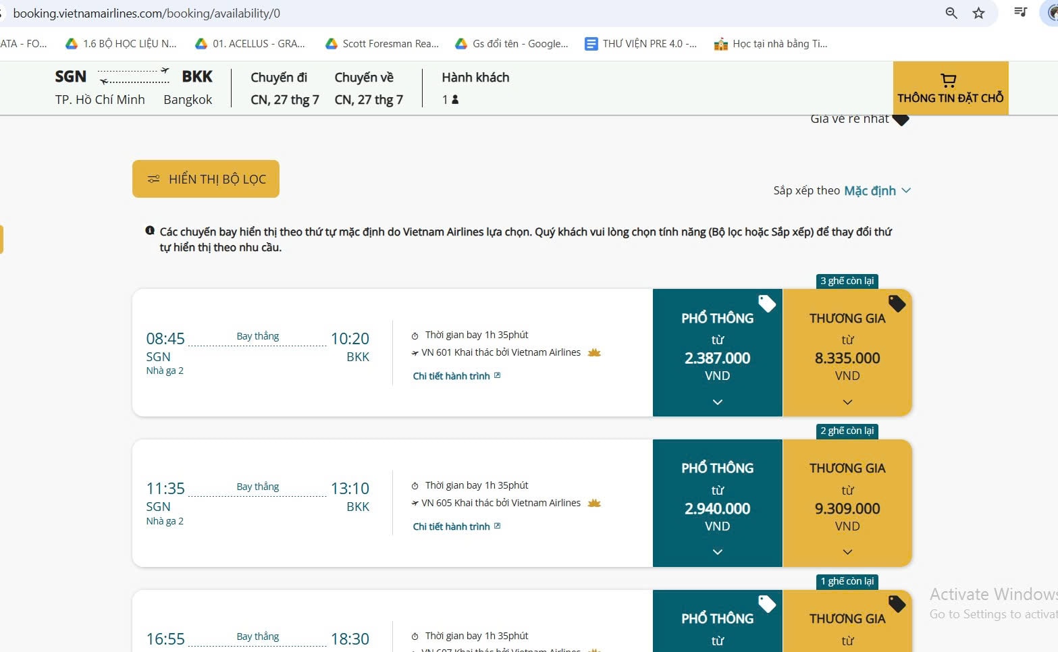Click the 3 ghế còn lại badge
1058x652 pixels.
coord(847,281)
